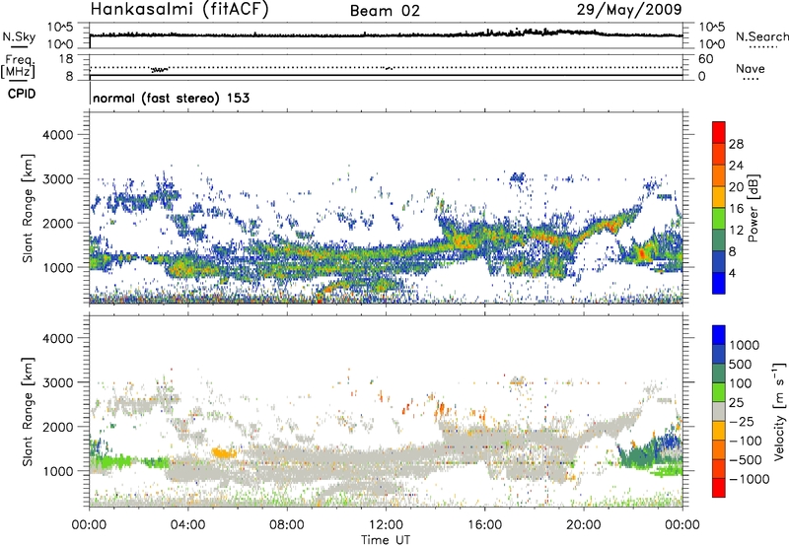Screen dimensions: 789x546
Task: Click the "Velocity [m s-1]" colorbar title
Action: (779, 411)
